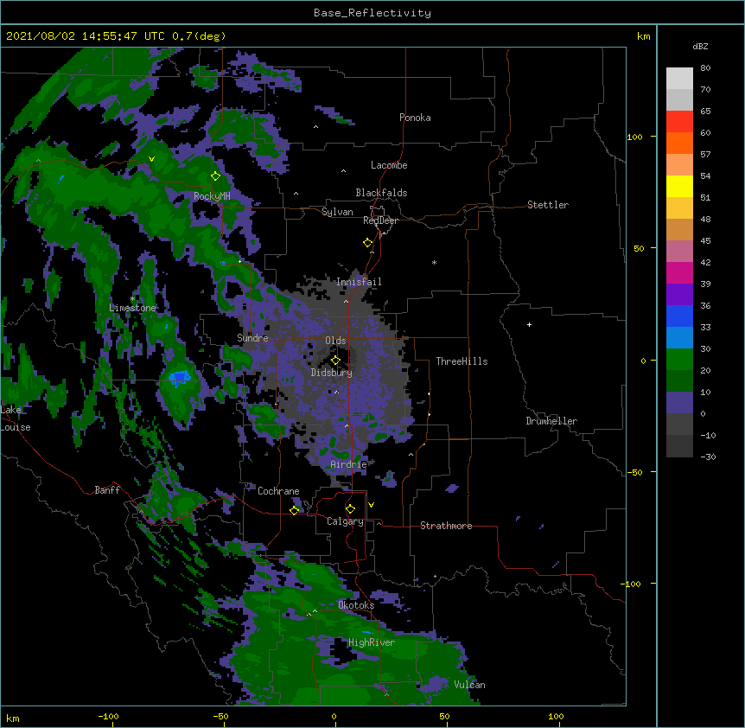745x728 pixels.
Task: Click the 80 value in the dBZ scale
Action: pos(705,68)
